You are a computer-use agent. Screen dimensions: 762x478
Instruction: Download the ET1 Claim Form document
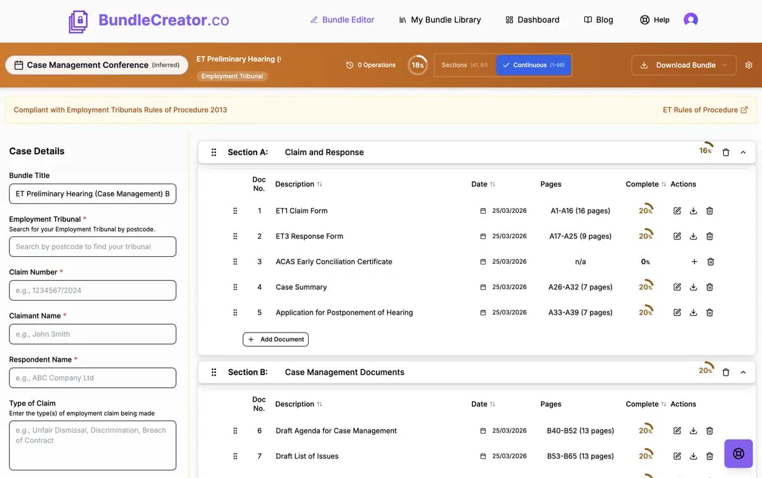693,211
